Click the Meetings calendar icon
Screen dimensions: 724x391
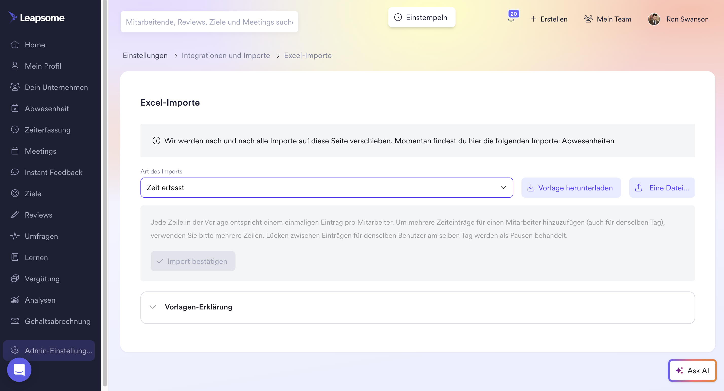coord(15,151)
